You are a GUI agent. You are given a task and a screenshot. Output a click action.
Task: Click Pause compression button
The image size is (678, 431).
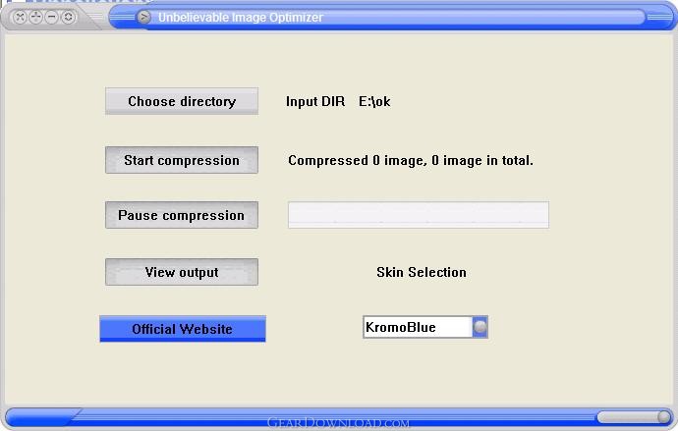[182, 215]
